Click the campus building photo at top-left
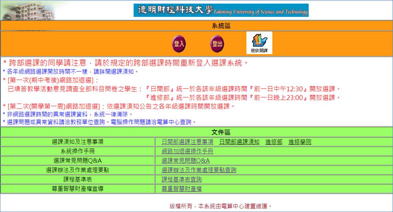Viewport: 393px width, 212px height. point(28,11)
